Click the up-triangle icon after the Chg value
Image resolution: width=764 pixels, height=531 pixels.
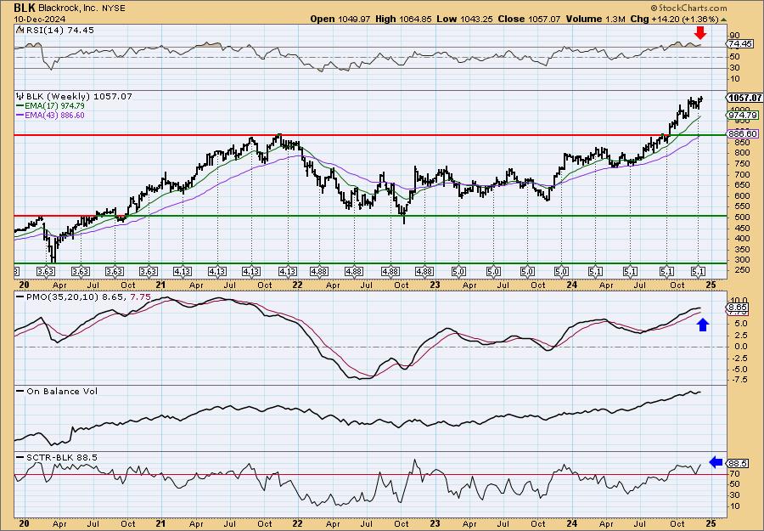723,20
